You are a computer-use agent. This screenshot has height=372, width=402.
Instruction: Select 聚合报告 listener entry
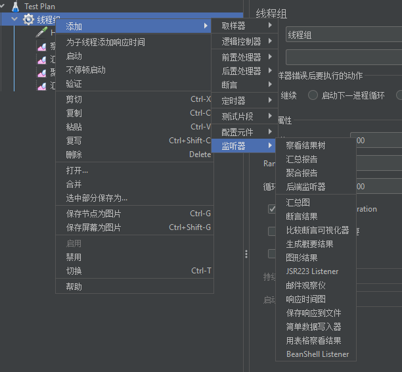(x=301, y=173)
